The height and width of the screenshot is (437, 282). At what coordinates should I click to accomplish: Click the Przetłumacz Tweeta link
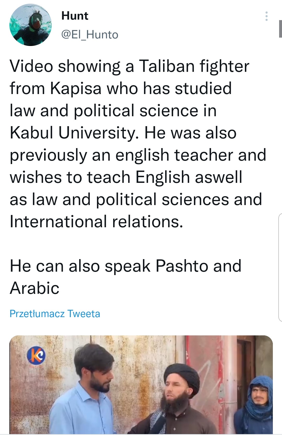click(x=55, y=314)
